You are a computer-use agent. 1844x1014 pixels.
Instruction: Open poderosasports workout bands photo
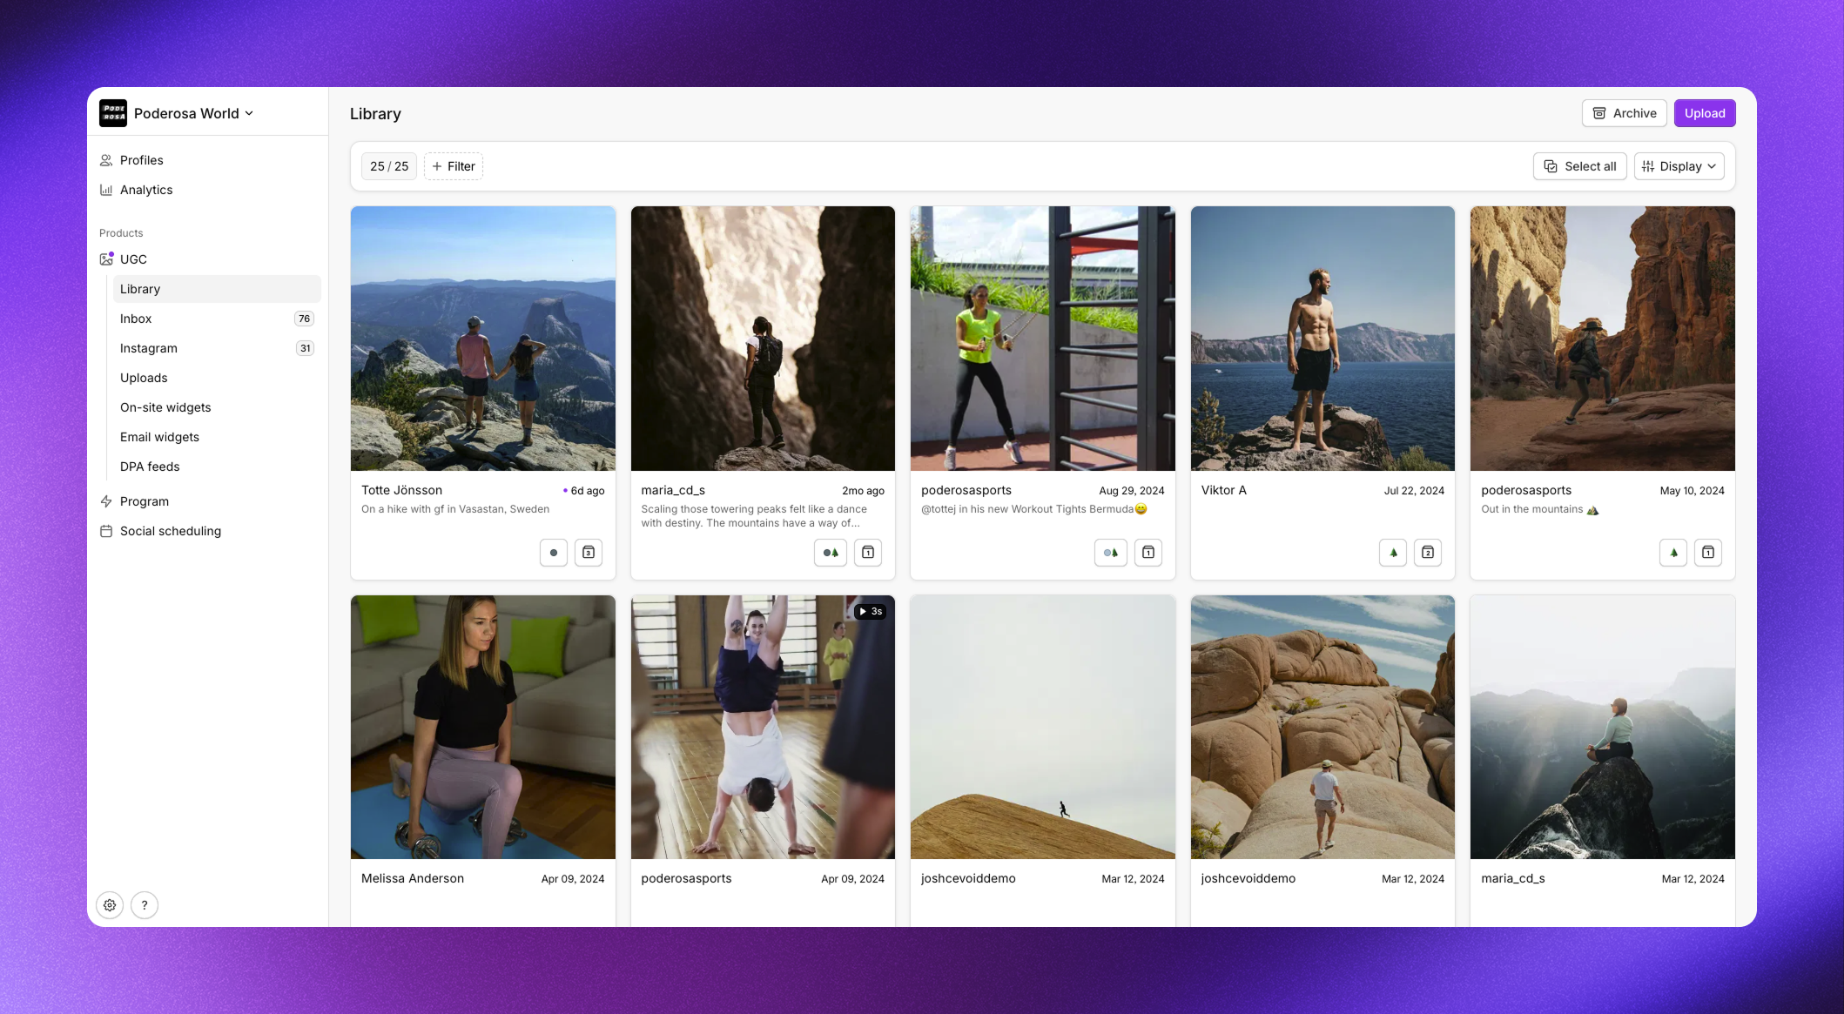coord(1043,339)
